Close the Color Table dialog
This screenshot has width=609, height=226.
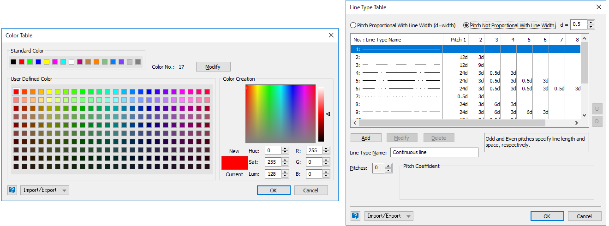[331, 35]
